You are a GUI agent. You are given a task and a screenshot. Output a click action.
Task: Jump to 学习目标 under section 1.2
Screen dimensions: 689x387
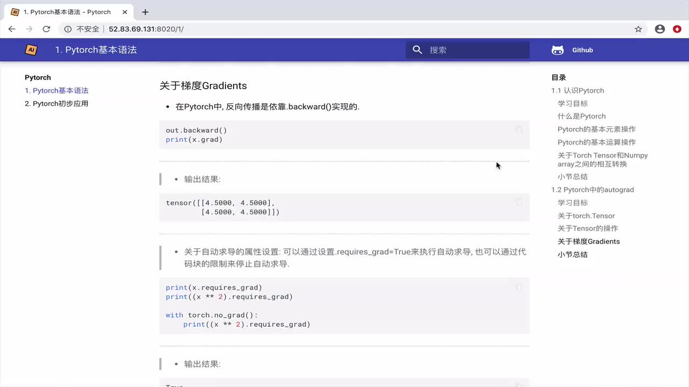coord(573,203)
